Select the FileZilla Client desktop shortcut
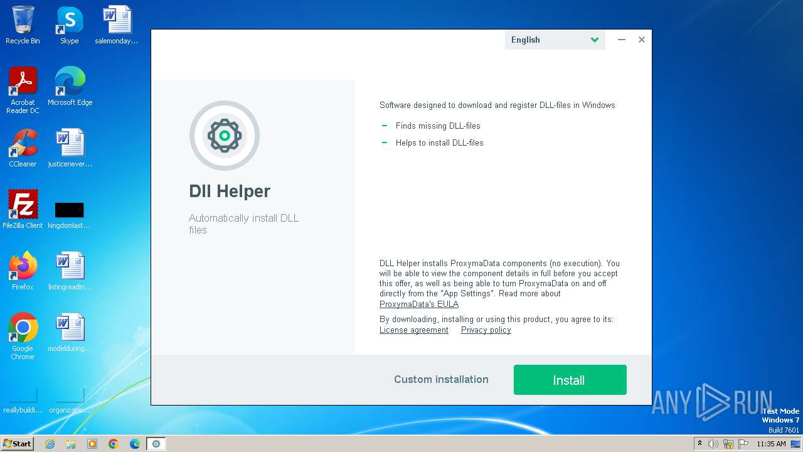 point(23,210)
